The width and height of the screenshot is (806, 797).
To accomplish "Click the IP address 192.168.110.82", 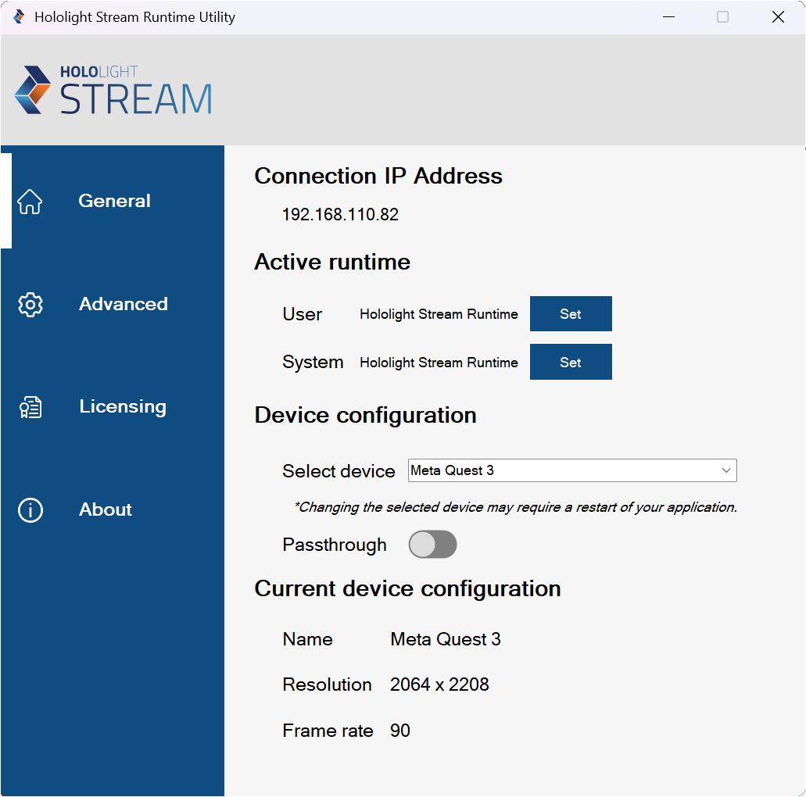I will (x=340, y=215).
